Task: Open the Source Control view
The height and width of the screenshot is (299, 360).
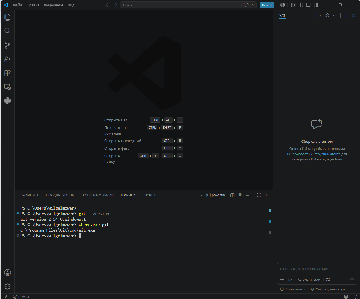Action: click(x=8, y=45)
